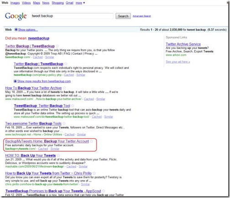Screen dimensions: 230x198
Task: Click Home breadcrumb in technospot.net result
Action: tap(37, 134)
